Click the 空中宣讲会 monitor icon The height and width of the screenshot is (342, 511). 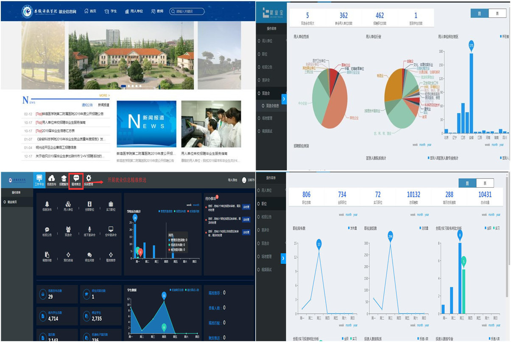[x=111, y=229]
